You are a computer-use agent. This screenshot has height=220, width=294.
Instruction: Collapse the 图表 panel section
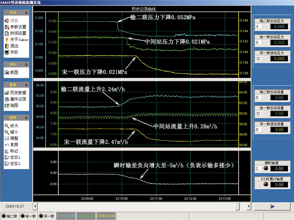[26, 118]
